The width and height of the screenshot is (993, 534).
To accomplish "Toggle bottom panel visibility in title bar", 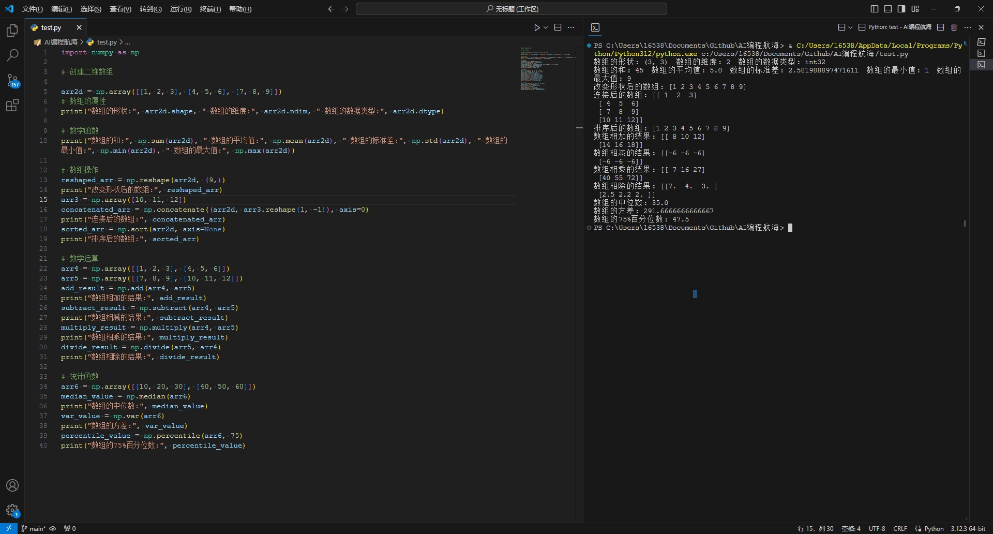I will (888, 9).
